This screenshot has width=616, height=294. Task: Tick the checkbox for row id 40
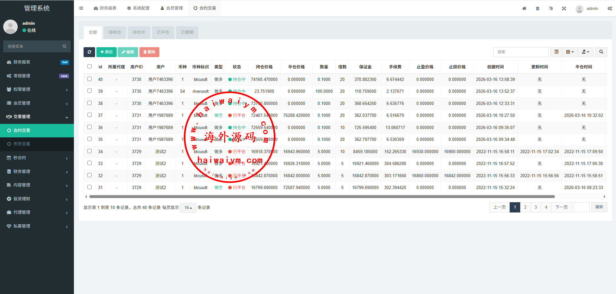pos(90,79)
